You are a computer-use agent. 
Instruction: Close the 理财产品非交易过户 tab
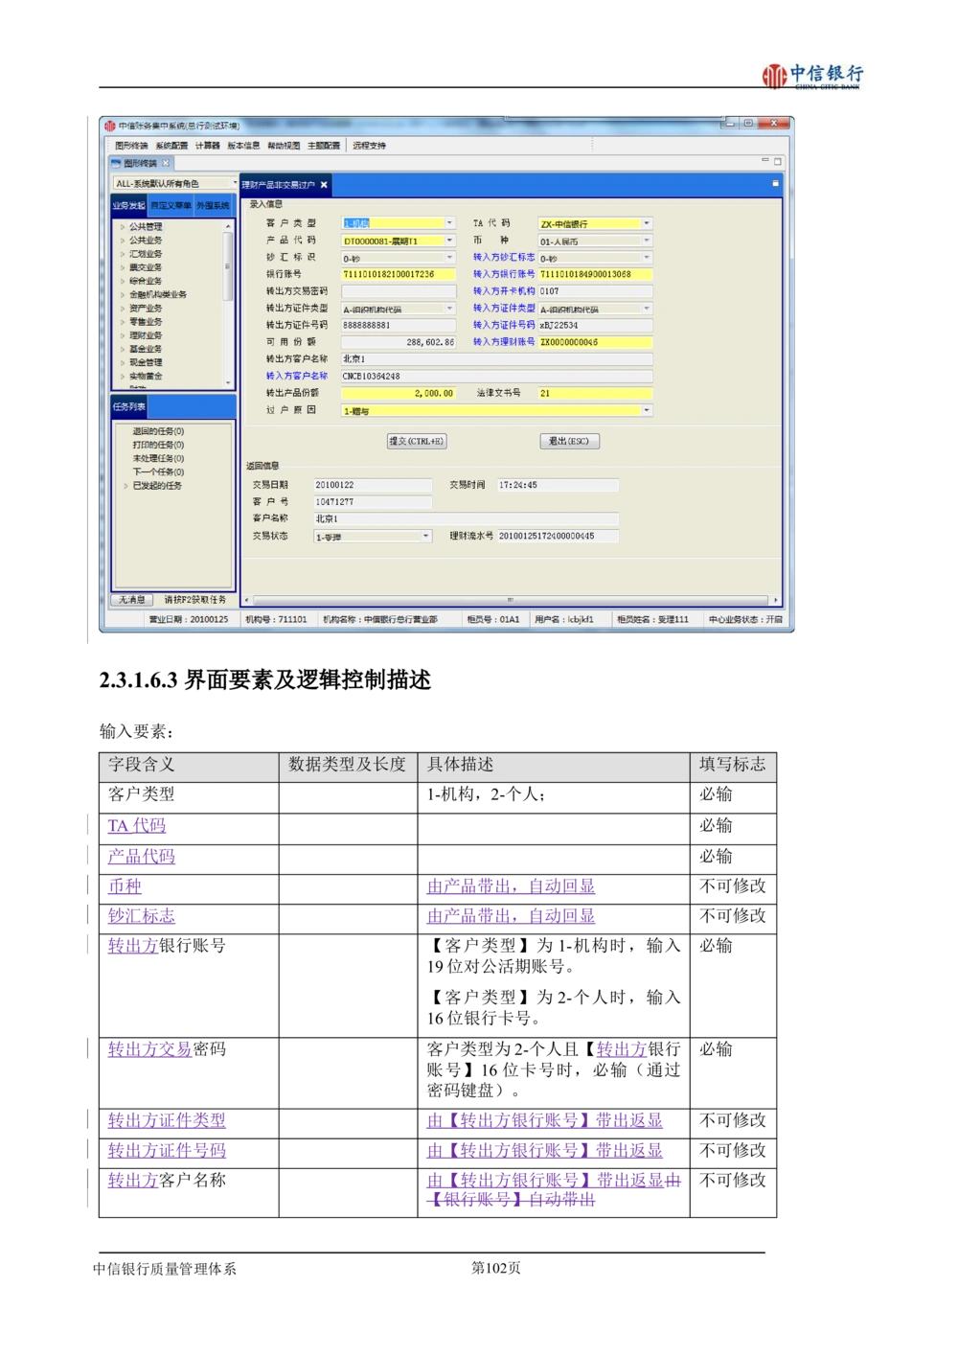tap(324, 185)
